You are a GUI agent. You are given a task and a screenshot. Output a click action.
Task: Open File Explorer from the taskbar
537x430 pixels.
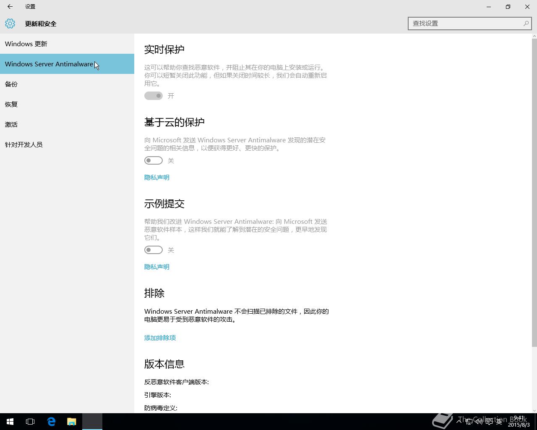click(72, 422)
